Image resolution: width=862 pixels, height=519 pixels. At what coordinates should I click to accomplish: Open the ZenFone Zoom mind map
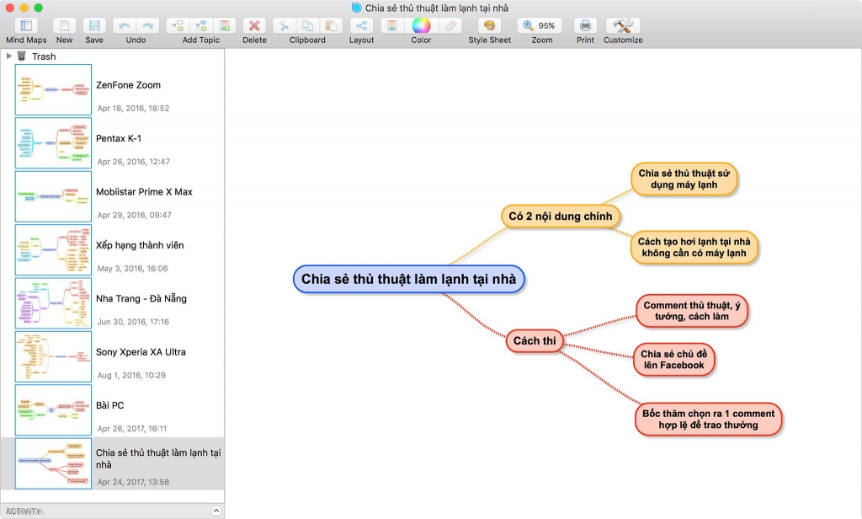click(113, 89)
